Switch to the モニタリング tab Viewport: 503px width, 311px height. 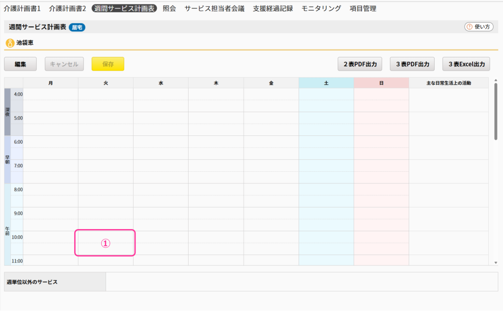[x=321, y=8]
